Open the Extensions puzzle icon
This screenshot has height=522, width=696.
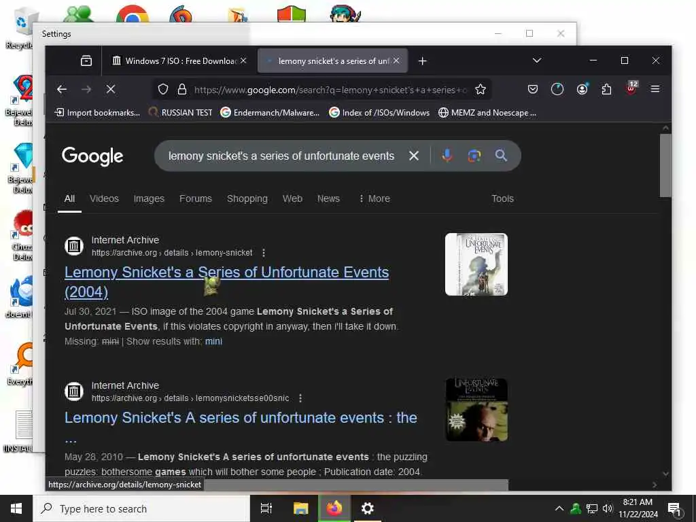(x=607, y=90)
